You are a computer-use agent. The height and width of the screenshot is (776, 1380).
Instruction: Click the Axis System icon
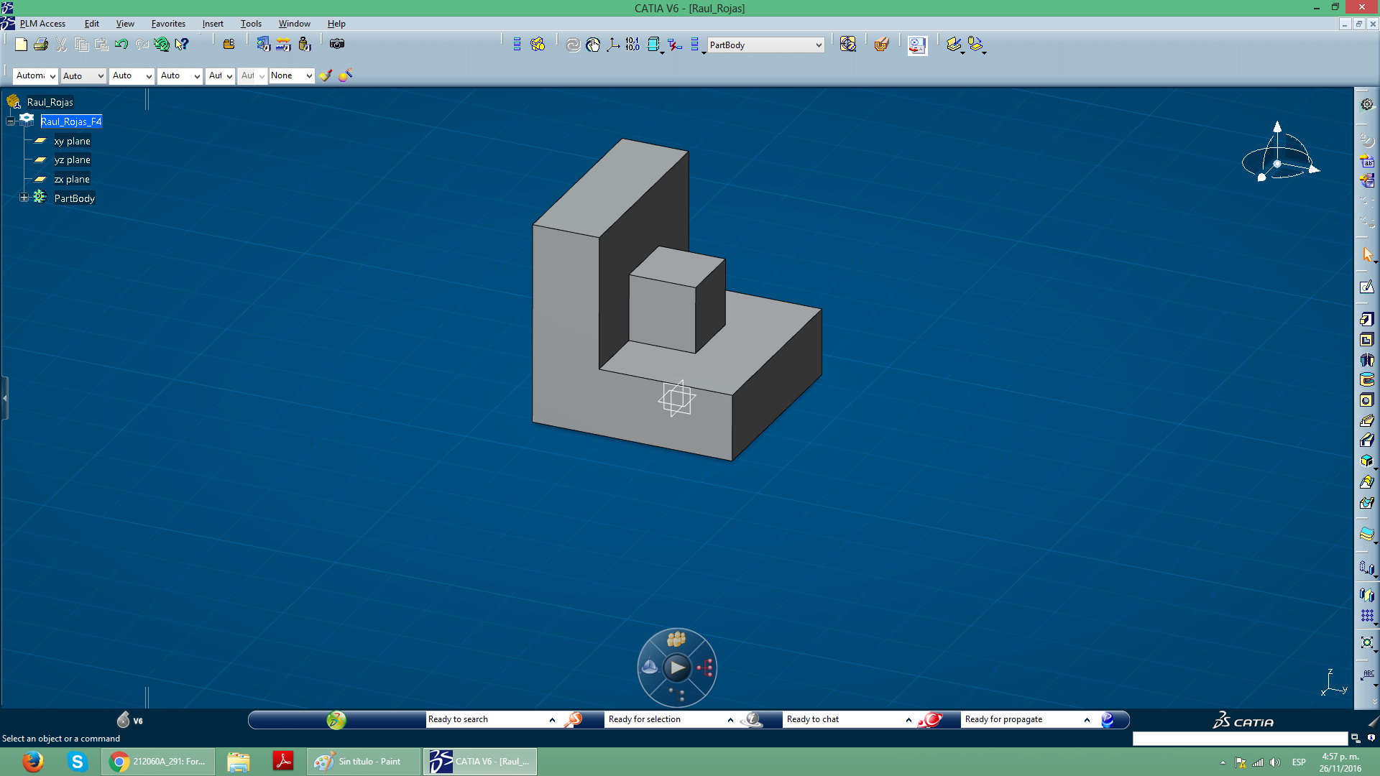tap(612, 45)
